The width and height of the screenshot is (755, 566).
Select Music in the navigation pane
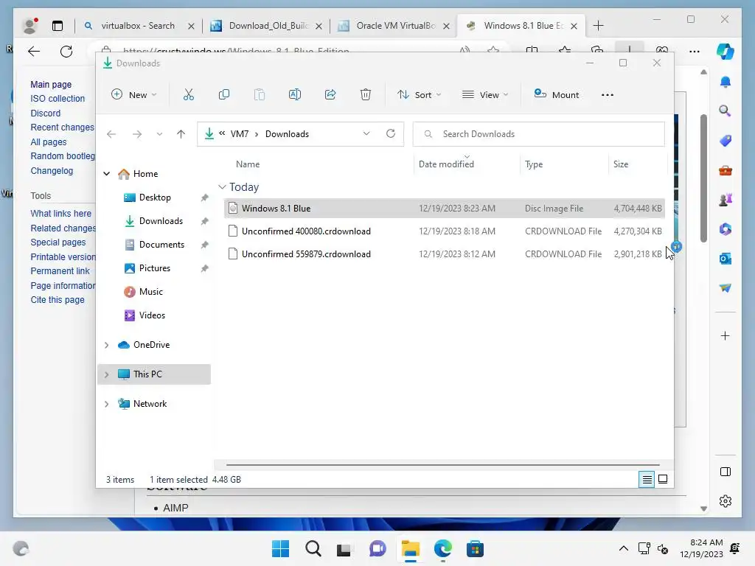(151, 292)
